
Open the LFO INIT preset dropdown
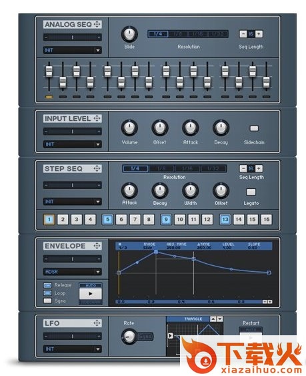point(72,349)
